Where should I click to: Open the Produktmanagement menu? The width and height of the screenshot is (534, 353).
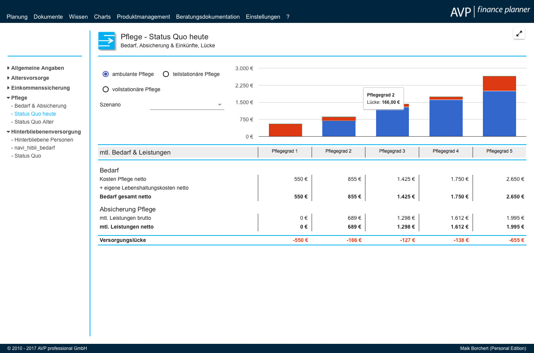point(143,17)
